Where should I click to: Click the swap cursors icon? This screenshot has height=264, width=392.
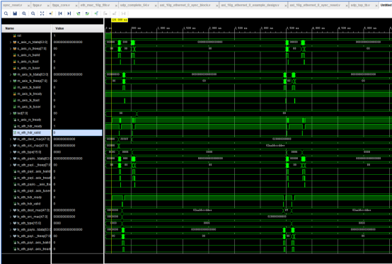(123, 13)
